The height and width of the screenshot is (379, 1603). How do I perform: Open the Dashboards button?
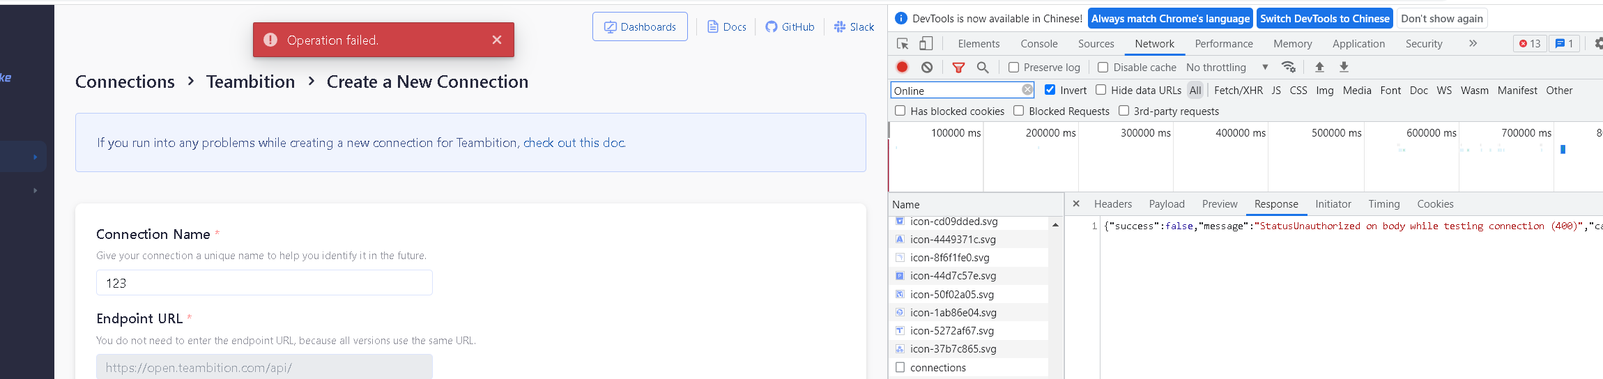coord(640,26)
